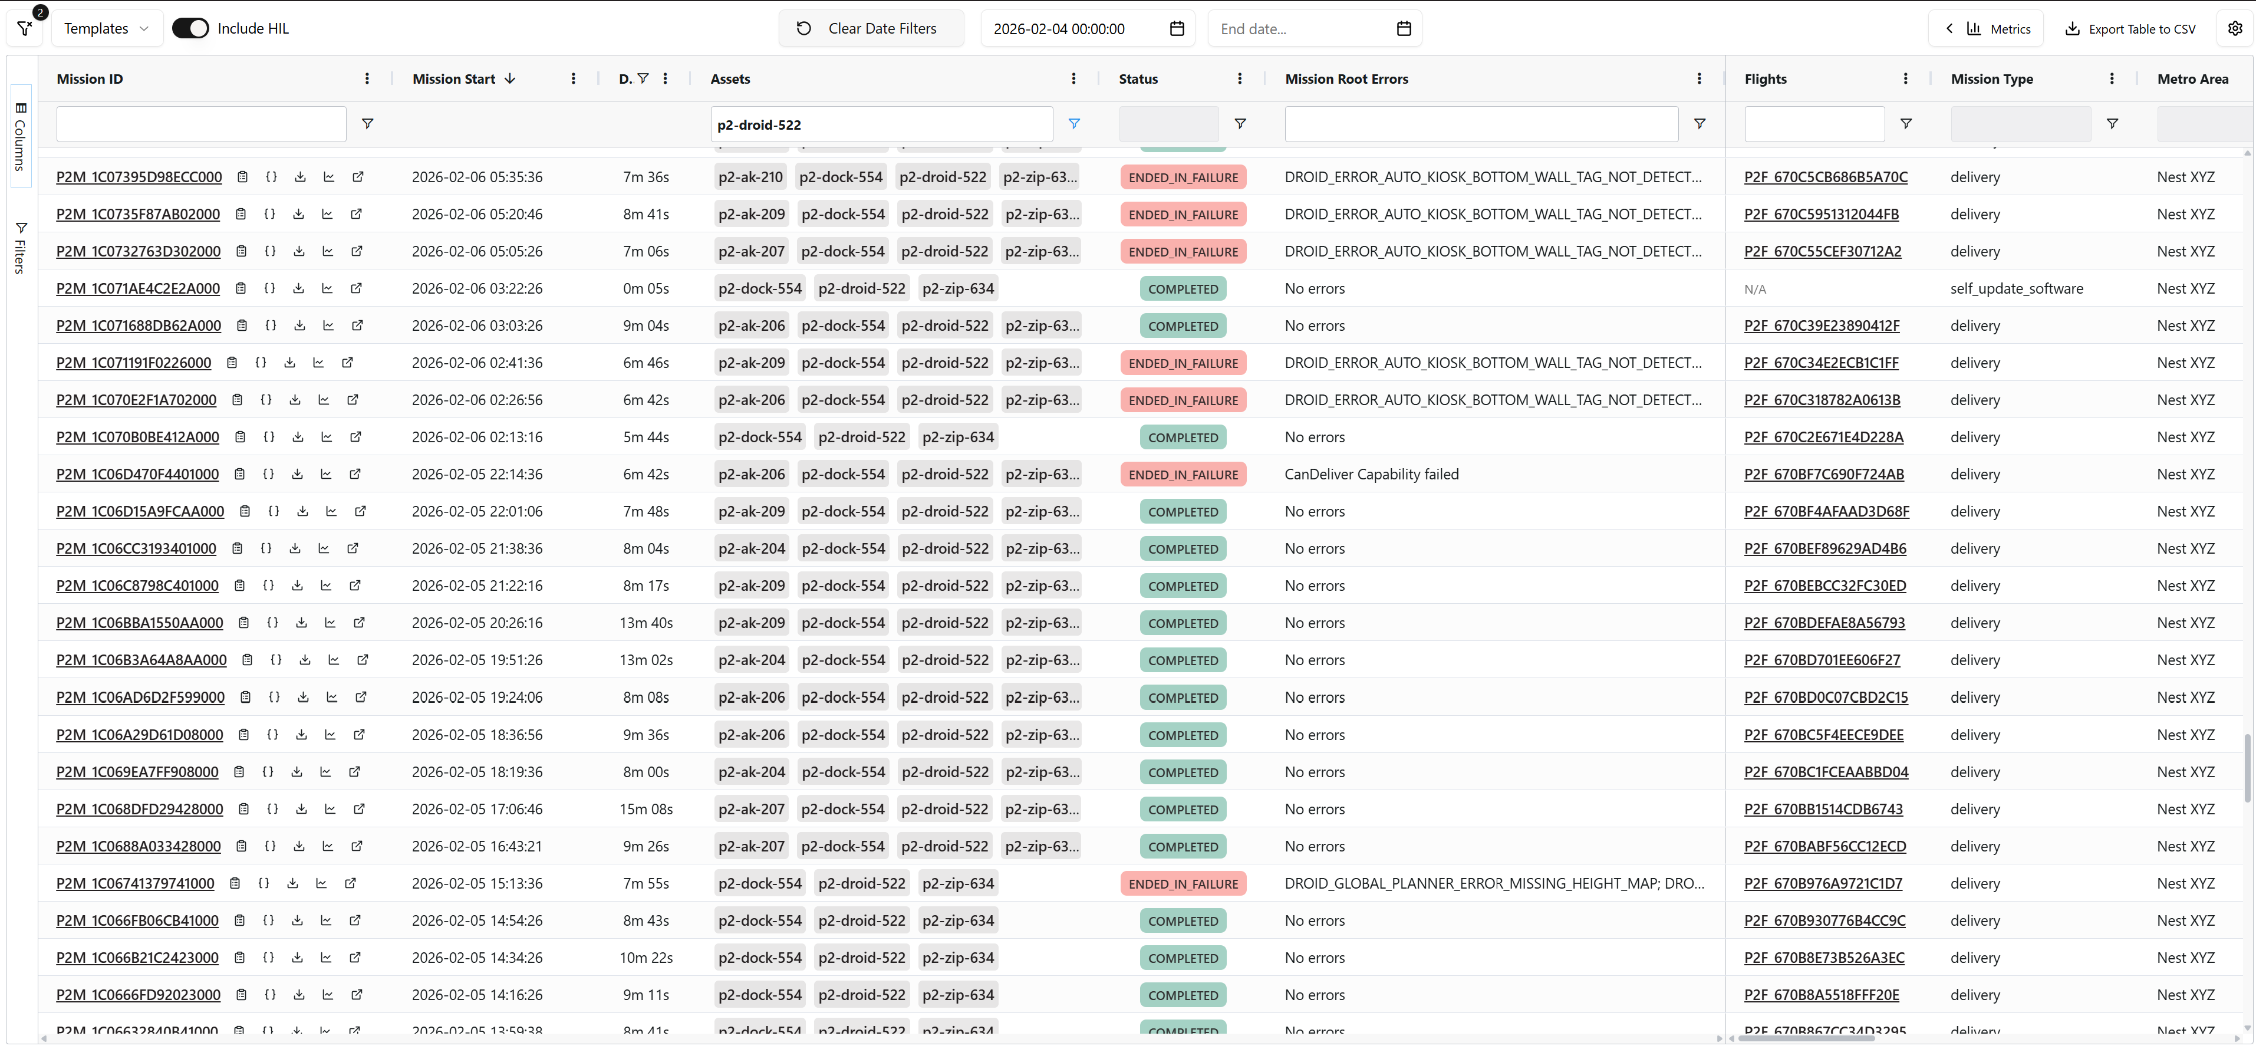Click the top-left filter icon with badge
Image resolution: width=2256 pixels, height=1049 pixels.
point(25,28)
